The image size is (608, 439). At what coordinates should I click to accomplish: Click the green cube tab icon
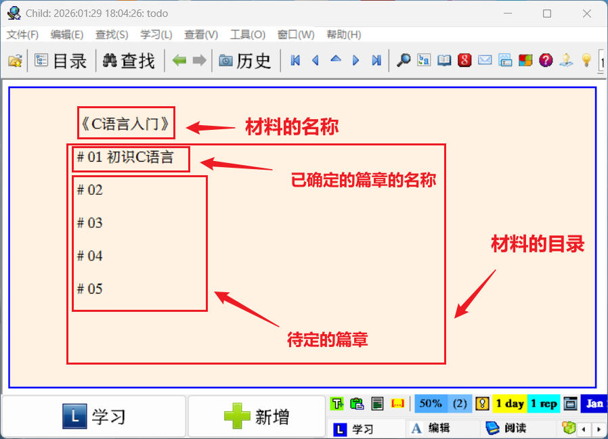click(569, 428)
